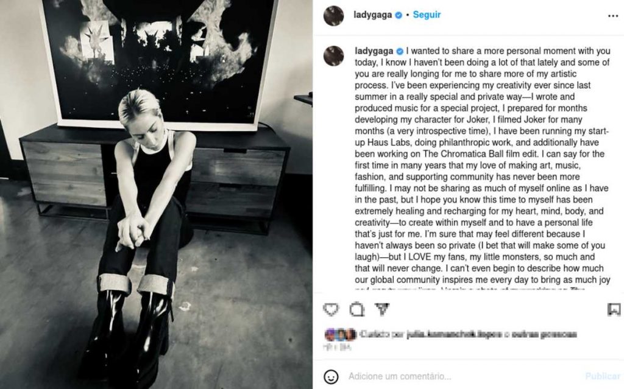
Task: Click verified badge next to header username
Action: tap(399, 15)
